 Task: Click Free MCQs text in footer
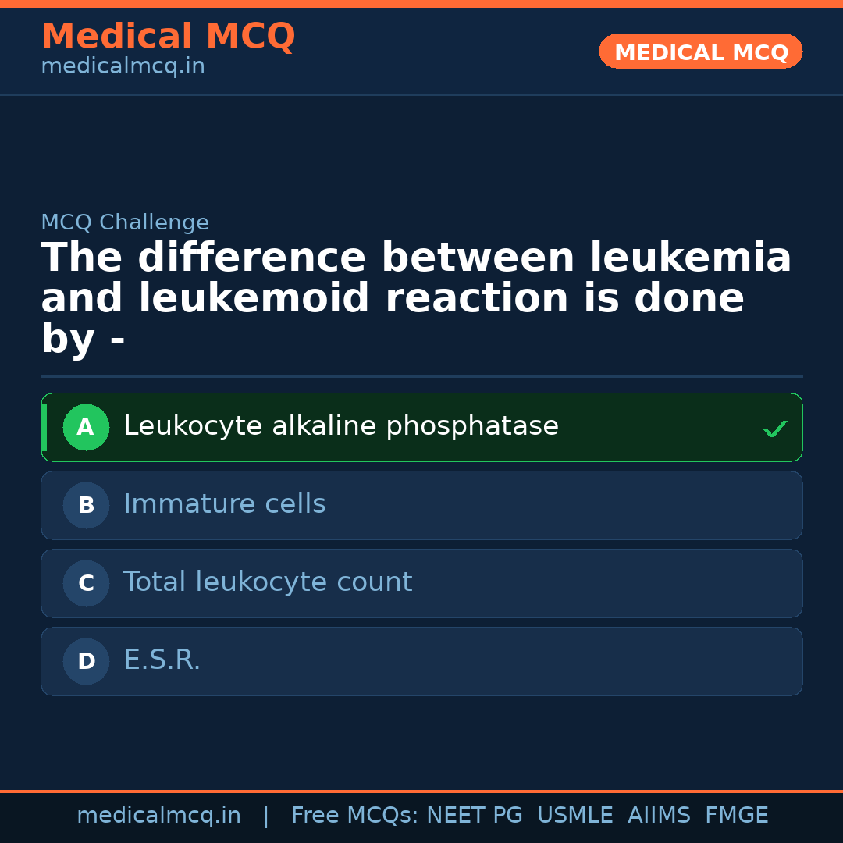354,816
